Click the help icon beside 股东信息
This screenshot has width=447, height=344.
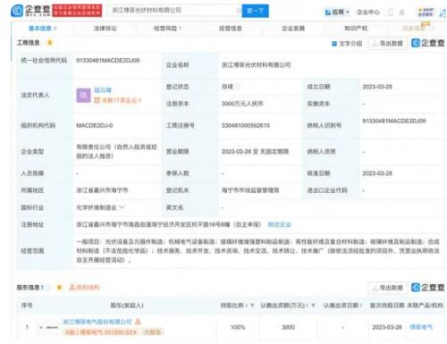48,288
